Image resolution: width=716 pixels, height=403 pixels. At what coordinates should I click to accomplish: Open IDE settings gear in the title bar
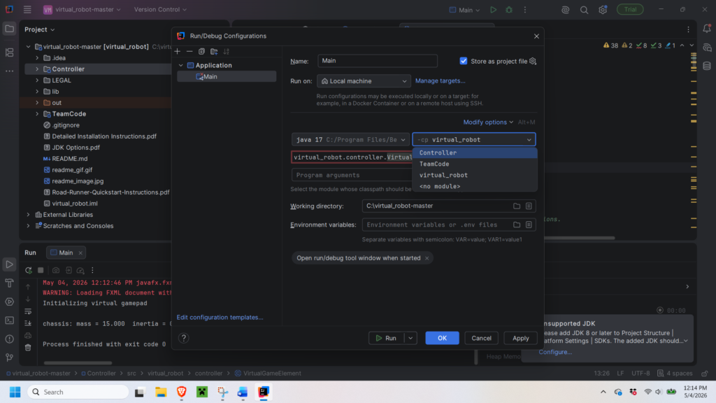click(x=603, y=10)
